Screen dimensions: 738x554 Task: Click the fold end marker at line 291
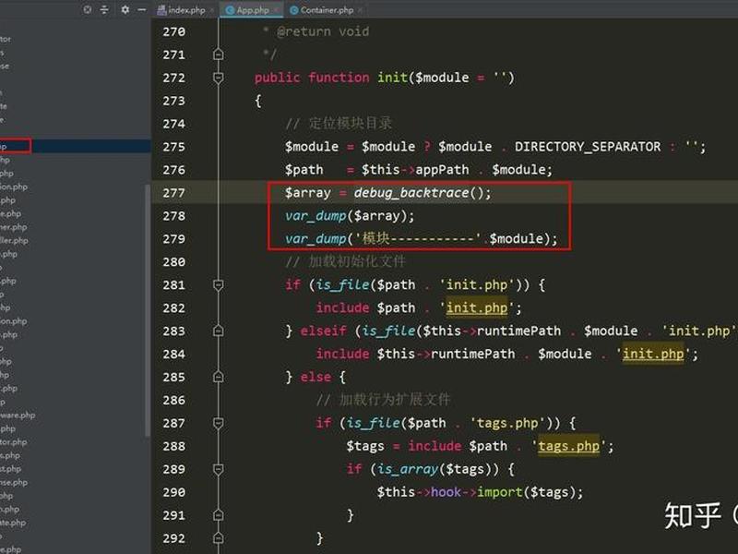[218, 515]
